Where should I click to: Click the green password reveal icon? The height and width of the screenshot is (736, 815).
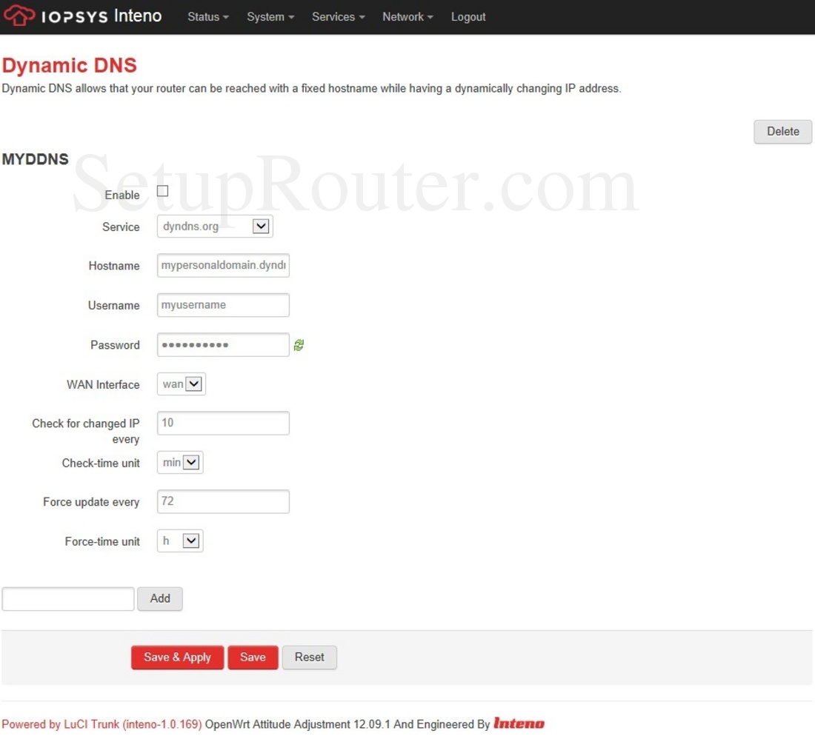[299, 345]
